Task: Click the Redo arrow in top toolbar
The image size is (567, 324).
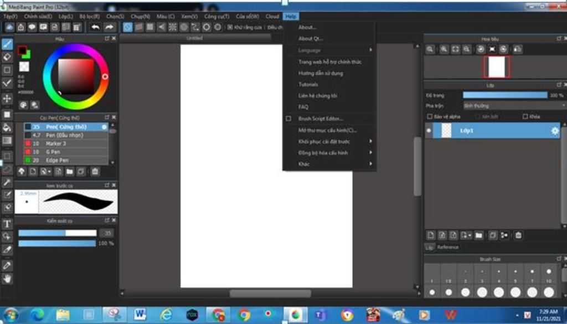Action: pos(109,27)
